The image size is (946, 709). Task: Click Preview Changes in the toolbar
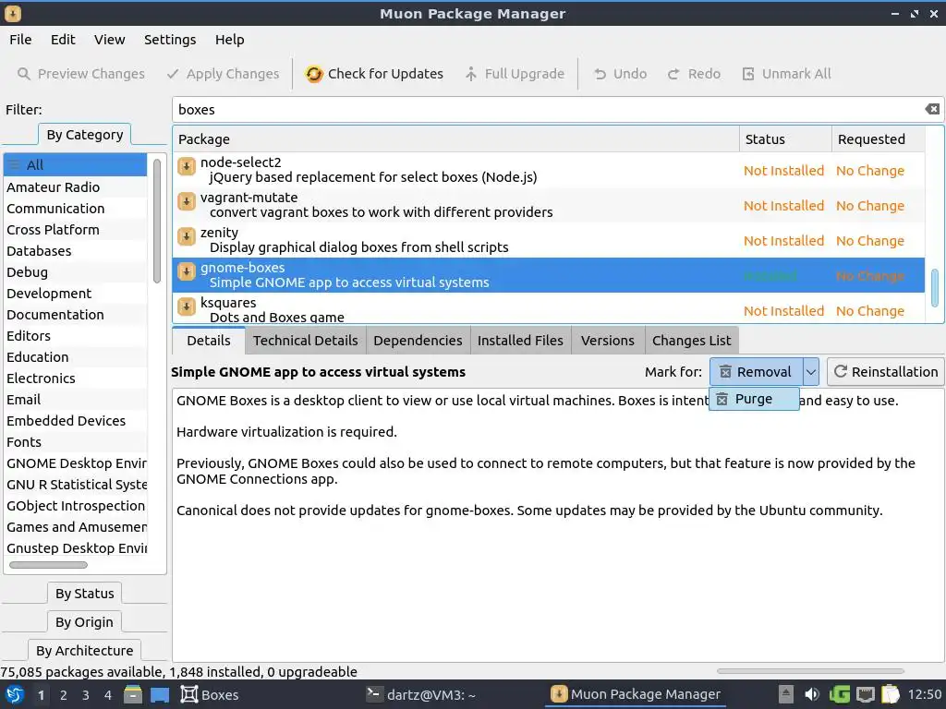click(x=81, y=74)
